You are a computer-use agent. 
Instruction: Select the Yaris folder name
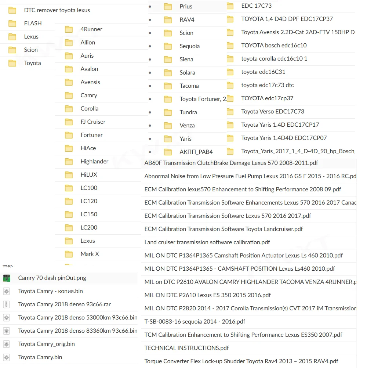click(x=185, y=139)
